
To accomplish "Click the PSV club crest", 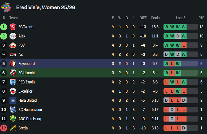I will 13,45.
